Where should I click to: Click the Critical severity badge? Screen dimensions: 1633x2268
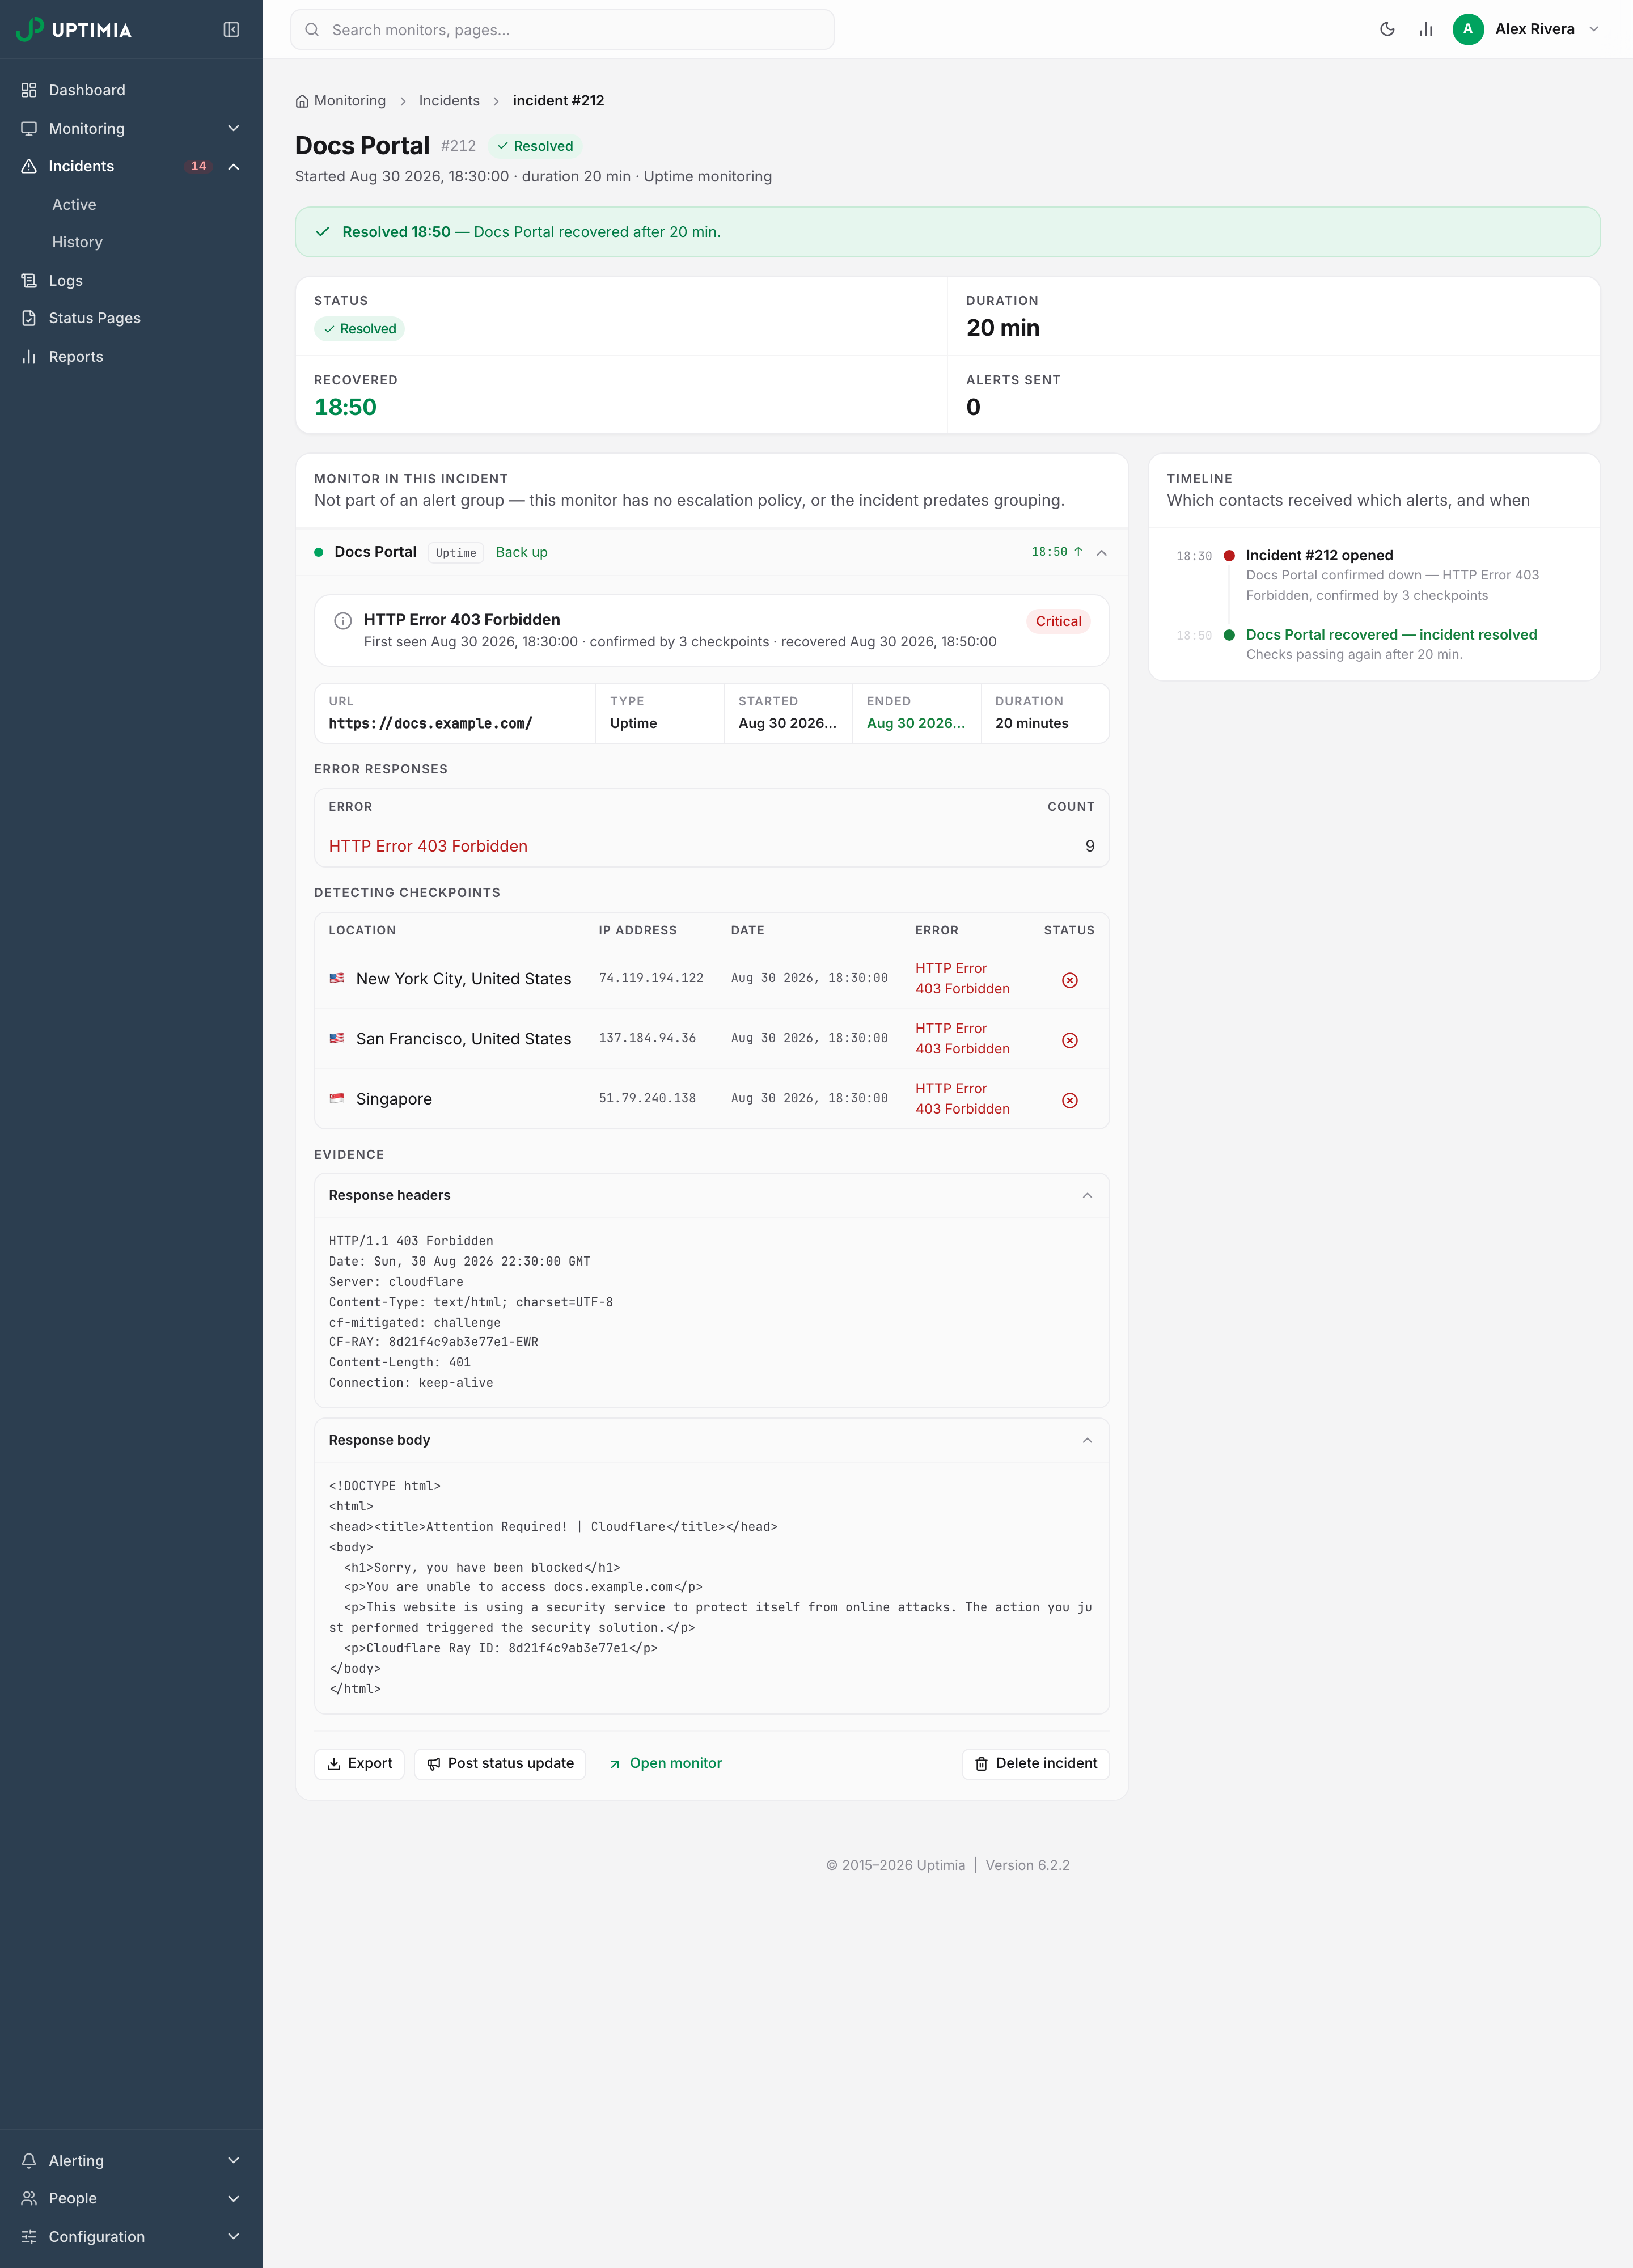(1058, 621)
